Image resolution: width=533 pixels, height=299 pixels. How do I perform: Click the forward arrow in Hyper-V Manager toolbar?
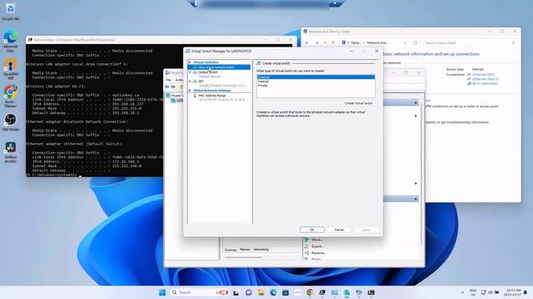click(x=173, y=87)
